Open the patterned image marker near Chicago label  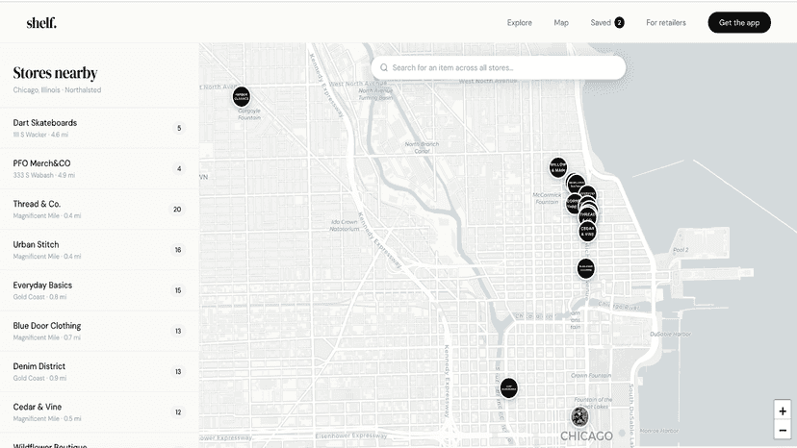tap(579, 416)
